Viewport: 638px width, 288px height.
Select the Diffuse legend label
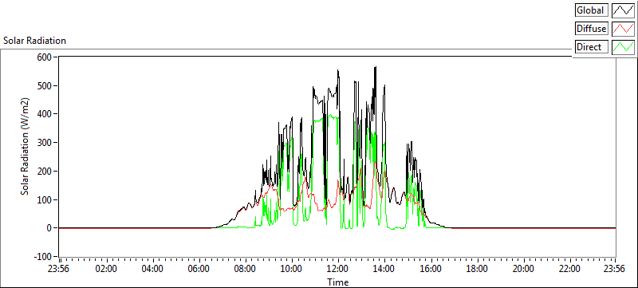pos(592,29)
